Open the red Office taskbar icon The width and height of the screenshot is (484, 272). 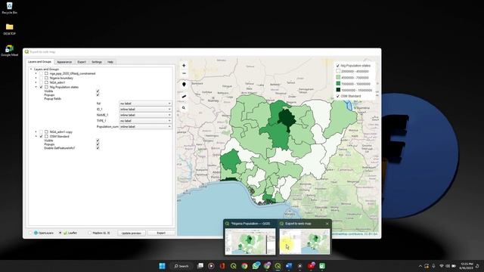click(222, 266)
